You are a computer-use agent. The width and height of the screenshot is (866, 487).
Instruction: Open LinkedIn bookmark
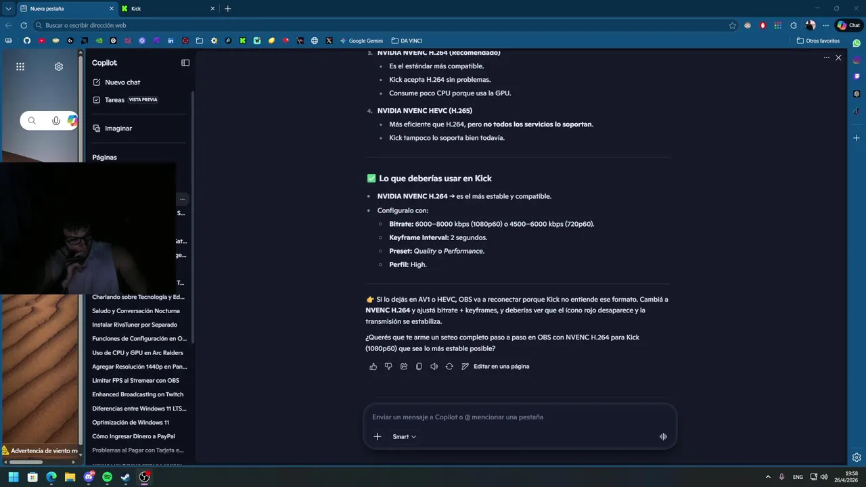(x=170, y=41)
